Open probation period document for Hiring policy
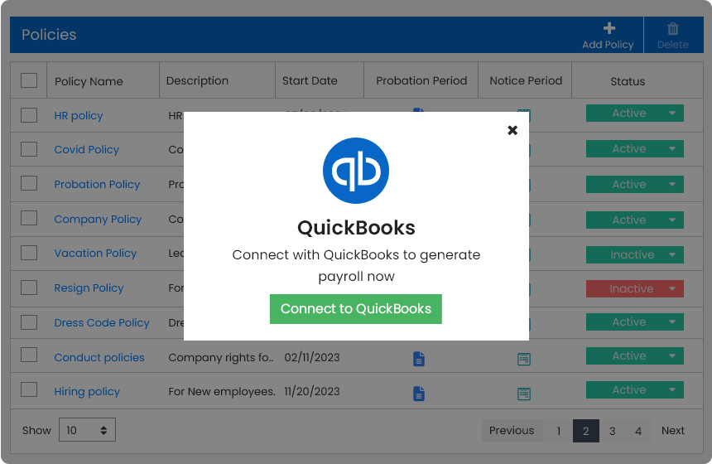The image size is (712, 464). (419, 393)
